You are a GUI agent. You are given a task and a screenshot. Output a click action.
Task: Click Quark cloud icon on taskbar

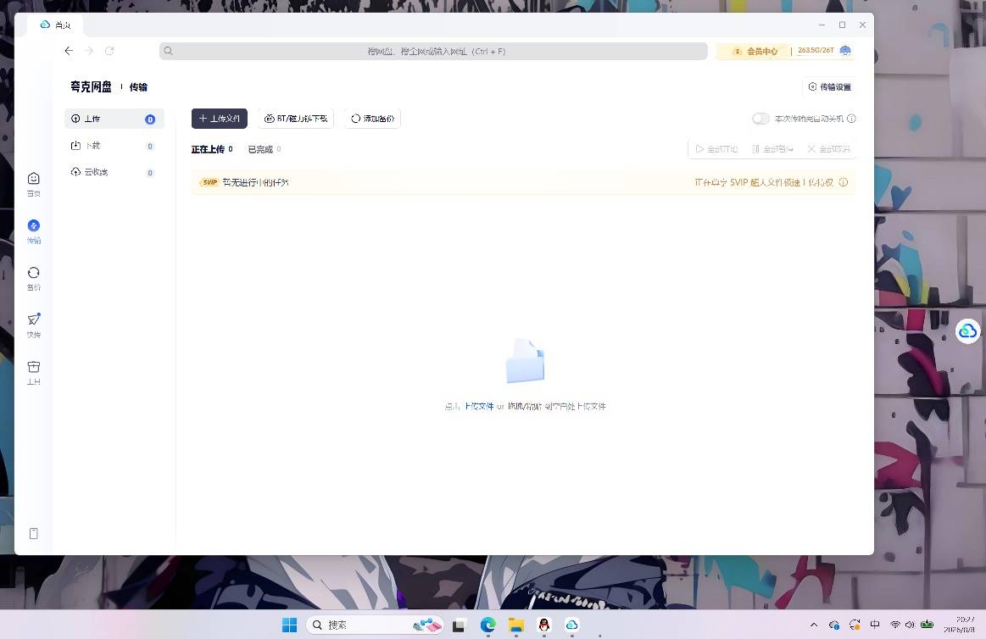[x=571, y=625]
